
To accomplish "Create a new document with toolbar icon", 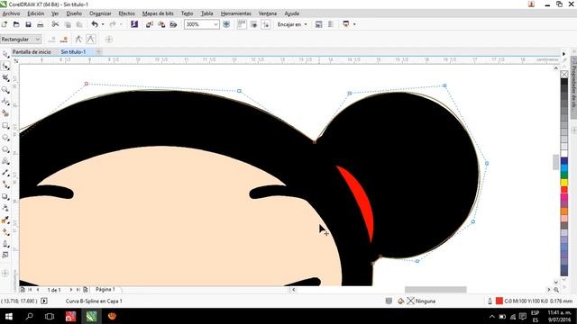I will click(x=5, y=24).
